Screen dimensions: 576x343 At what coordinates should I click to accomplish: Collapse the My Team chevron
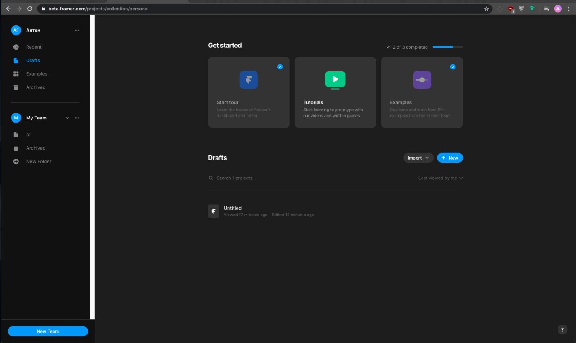coord(67,118)
